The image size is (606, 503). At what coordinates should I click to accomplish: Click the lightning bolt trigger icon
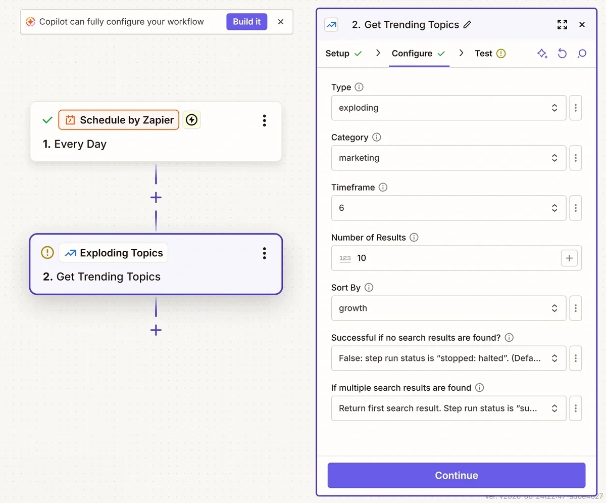[x=191, y=120]
